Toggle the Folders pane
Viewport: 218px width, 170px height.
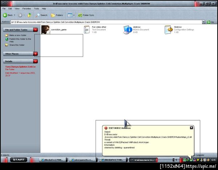[57, 15]
